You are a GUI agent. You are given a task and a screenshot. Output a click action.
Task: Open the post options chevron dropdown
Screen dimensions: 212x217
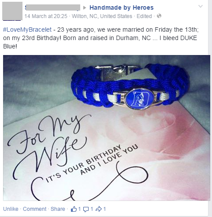(x=201, y=6)
